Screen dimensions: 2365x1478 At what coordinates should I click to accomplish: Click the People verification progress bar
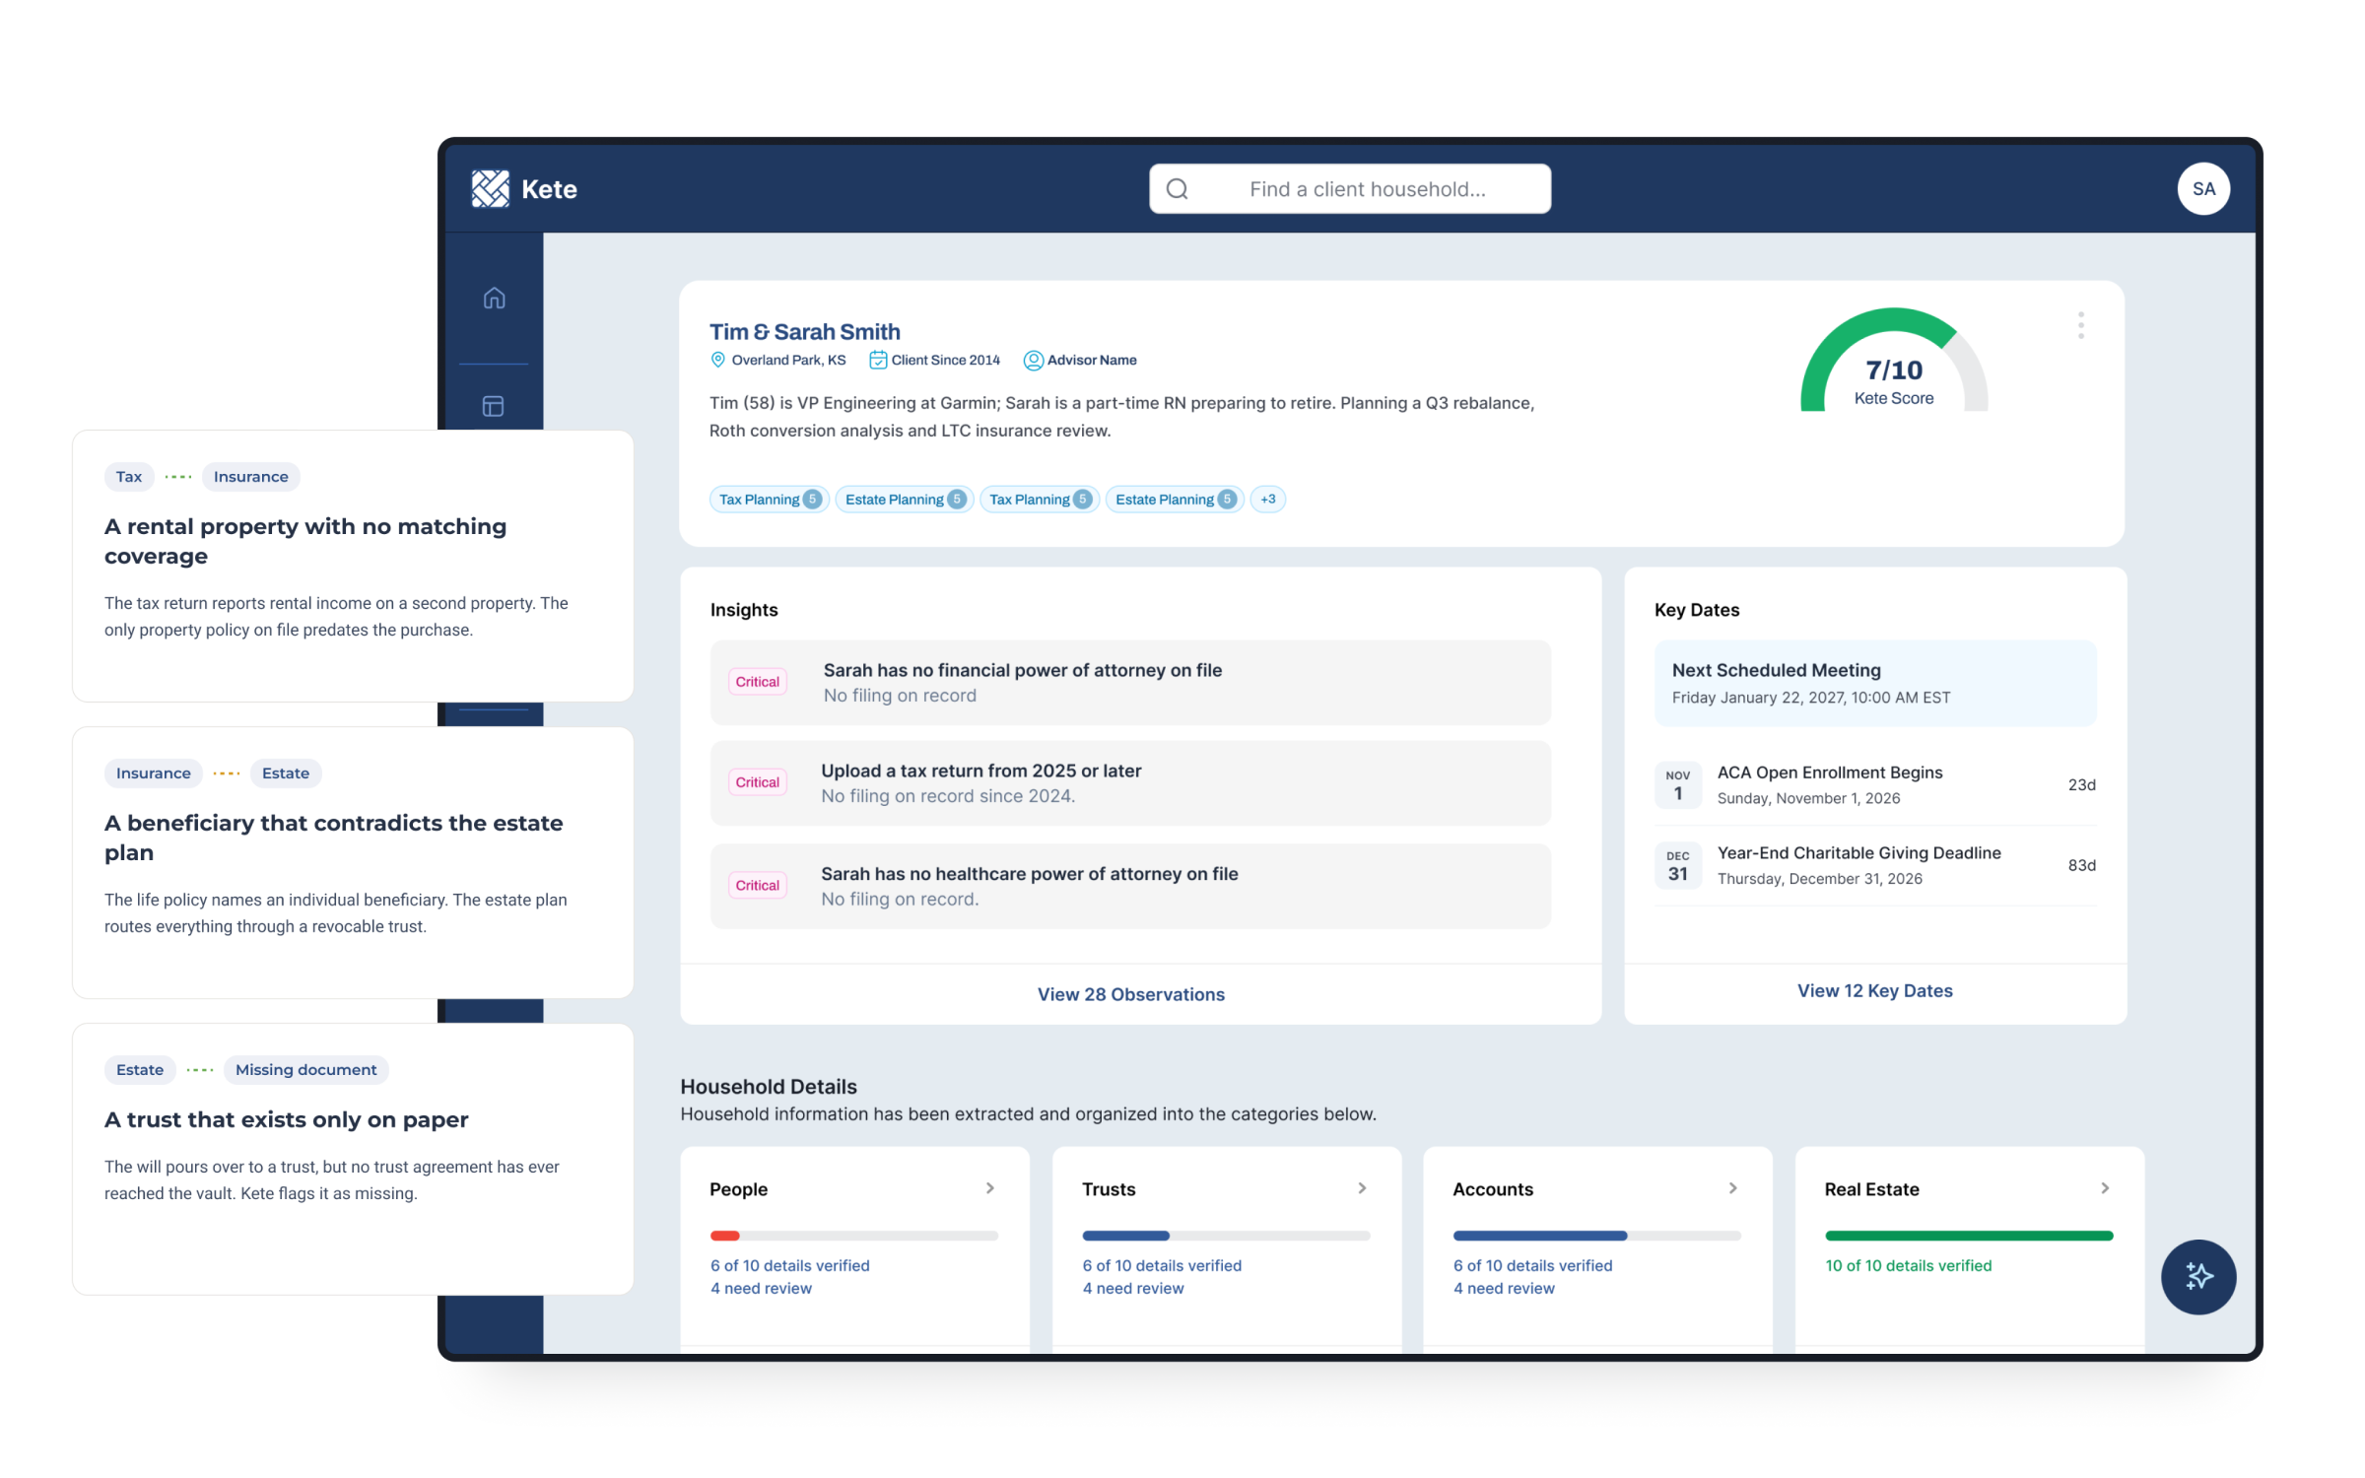(x=853, y=1235)
